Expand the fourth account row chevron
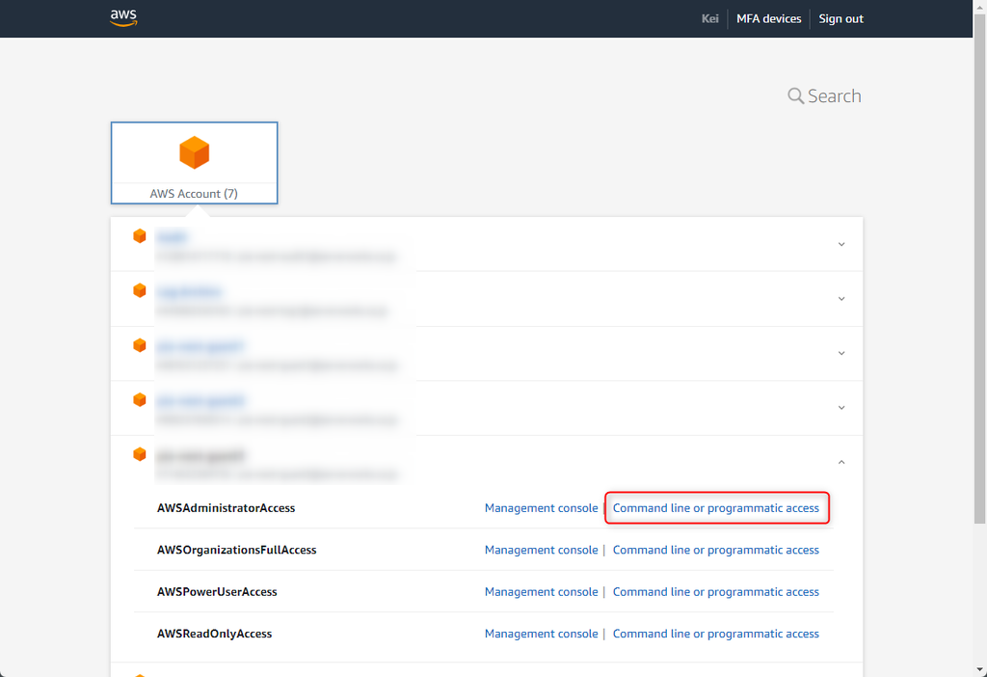The height and width of the screenshot is (677, 987). pyautogui.click(x=840, y=408)
